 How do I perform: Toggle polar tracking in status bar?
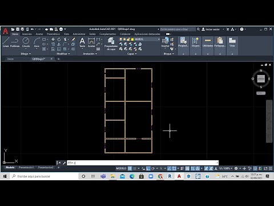[153, 168]
